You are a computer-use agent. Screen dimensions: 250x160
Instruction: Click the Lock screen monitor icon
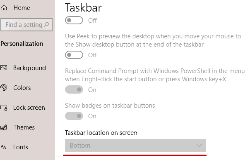(x=4, y=108)
